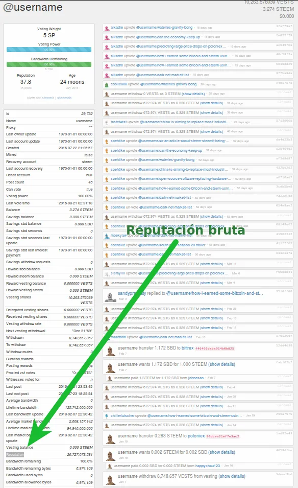Screen dimensions: 298x488
Task: Click the Lifetime bandwidth value 125,742,000,000
Action: tap(79, 407)
